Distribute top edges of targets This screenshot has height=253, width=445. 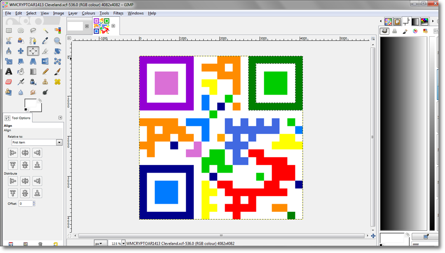tap(13, 193)
